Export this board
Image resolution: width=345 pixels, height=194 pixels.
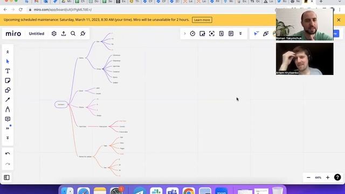(64, 33)
